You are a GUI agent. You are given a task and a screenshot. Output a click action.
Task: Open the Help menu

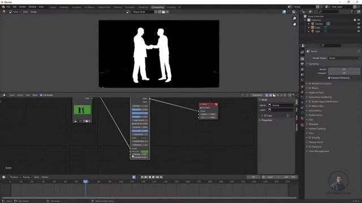41,7
